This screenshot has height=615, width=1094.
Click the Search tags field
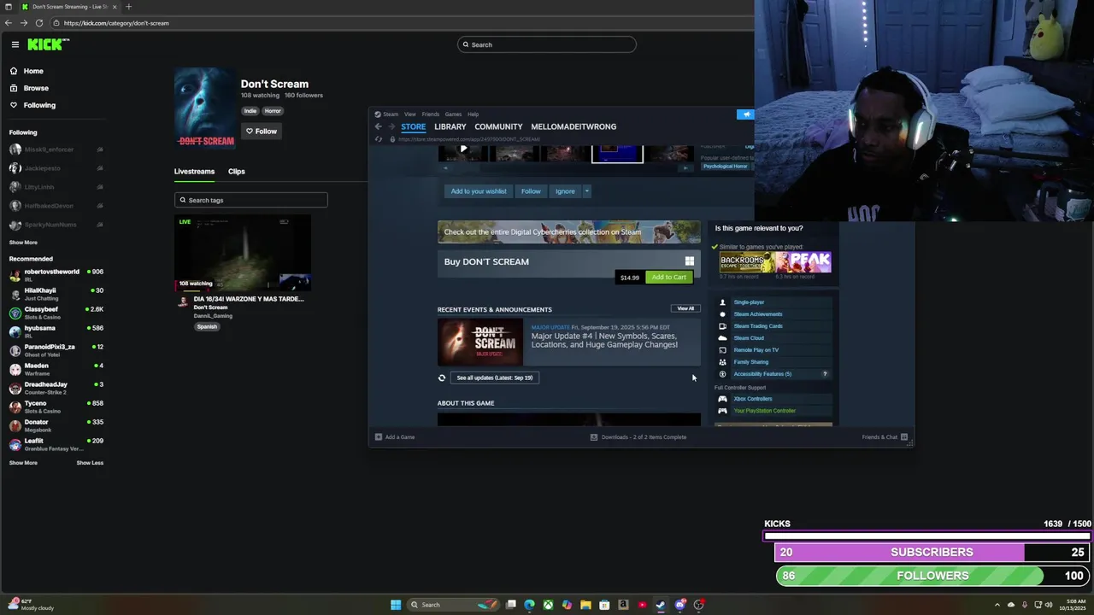[251, 200]
